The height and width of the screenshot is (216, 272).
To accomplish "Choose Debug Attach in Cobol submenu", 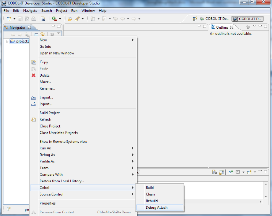I will click(x=160, y=208).
